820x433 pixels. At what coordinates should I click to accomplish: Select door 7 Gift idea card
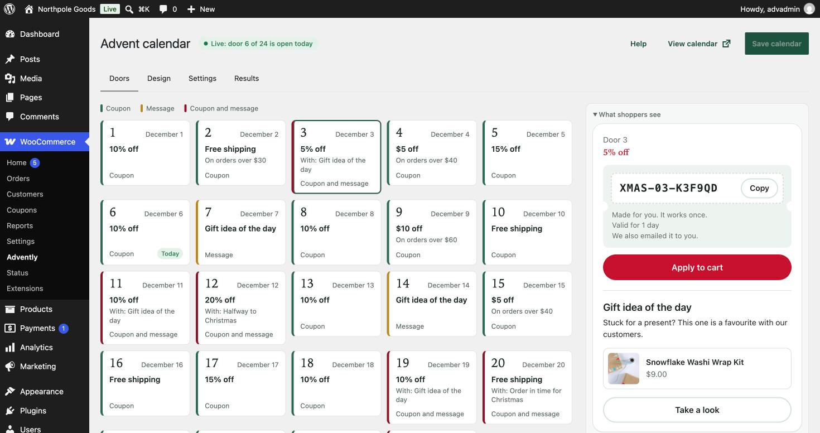point(240,232)
